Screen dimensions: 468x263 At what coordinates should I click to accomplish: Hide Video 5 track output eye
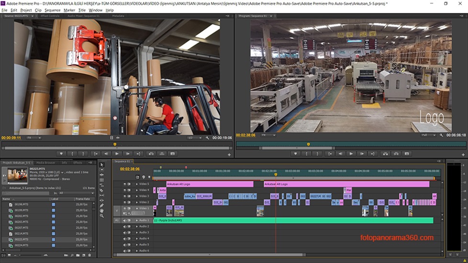[x=125, y=184]
